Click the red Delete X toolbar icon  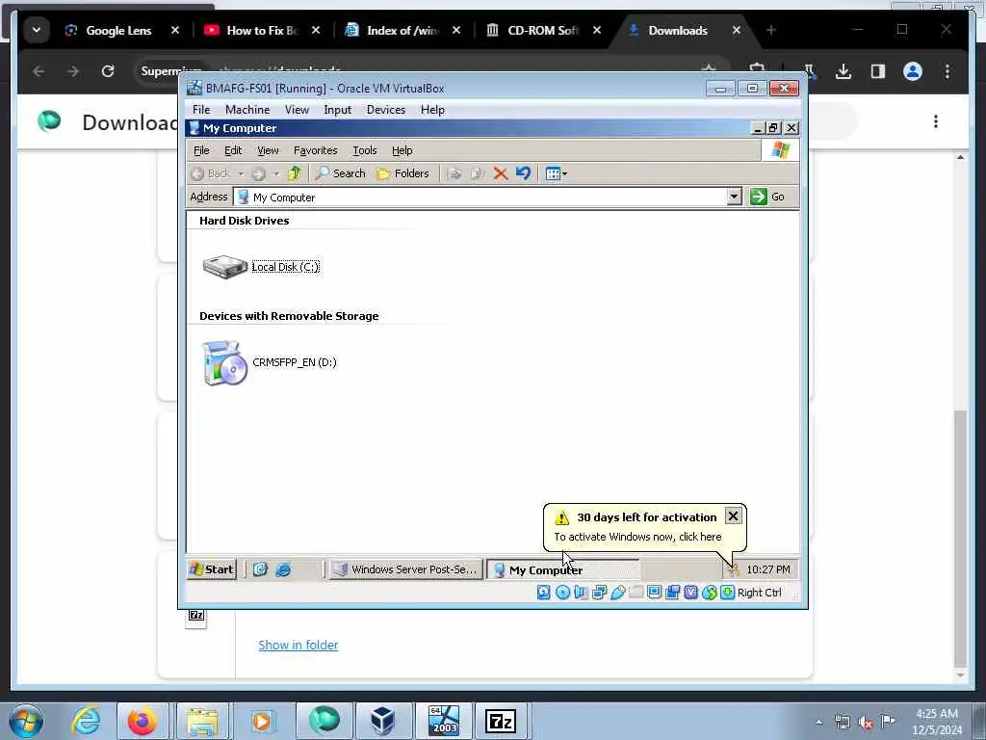click(501, 173)
